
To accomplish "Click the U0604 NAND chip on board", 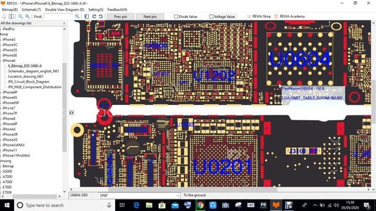I will tap(300, 59).
